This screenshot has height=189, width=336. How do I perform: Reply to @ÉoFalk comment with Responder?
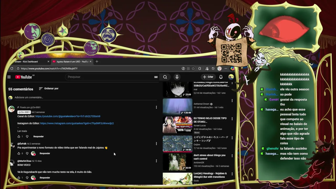click(45, 153)
